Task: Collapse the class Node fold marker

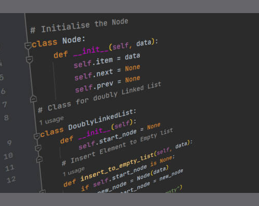Action: [28, 45]
